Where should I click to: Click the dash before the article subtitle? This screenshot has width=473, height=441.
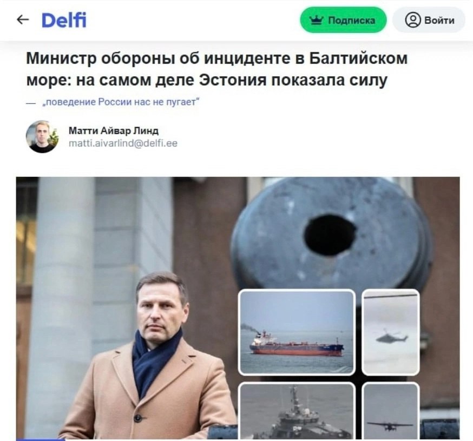coord(31,103)
